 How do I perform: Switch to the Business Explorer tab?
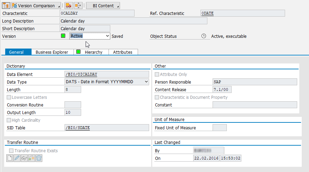pos(51,52)
